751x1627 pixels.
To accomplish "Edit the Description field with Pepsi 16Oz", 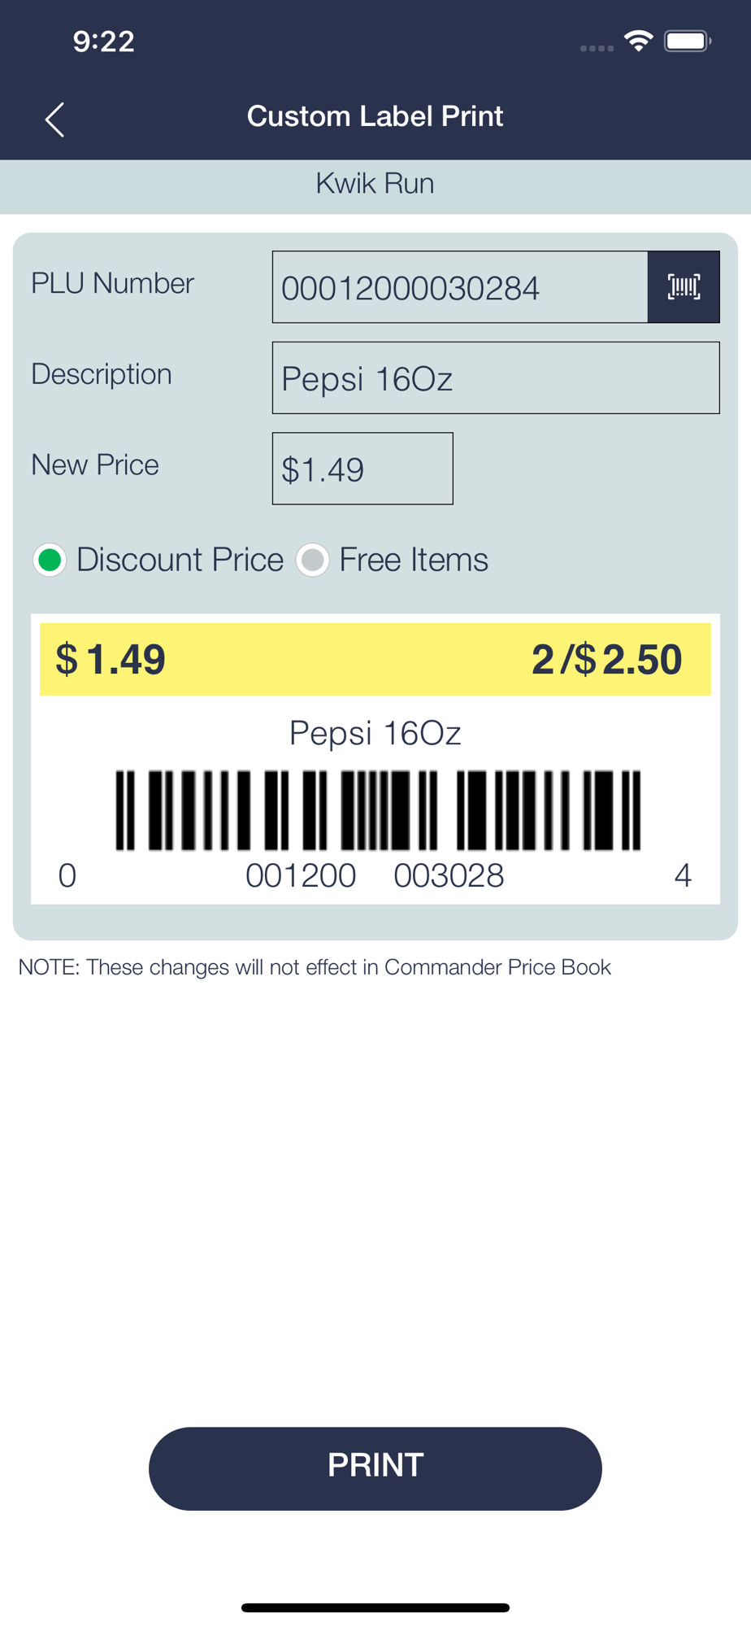I will pos(496,378).
